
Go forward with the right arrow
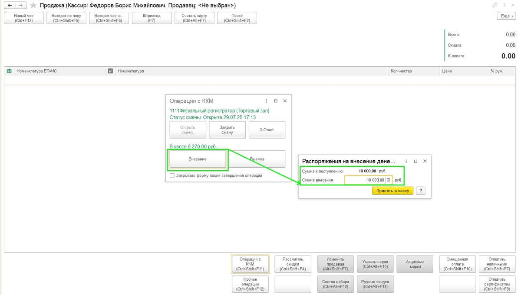coord(20,5)
